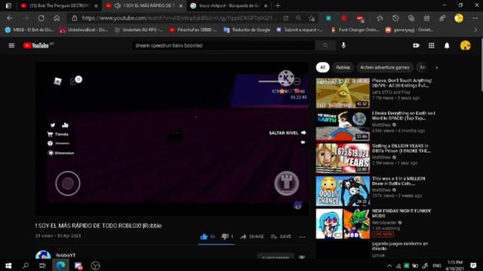
Task: Reload the page with refresh icon
Action: [41, 18]
